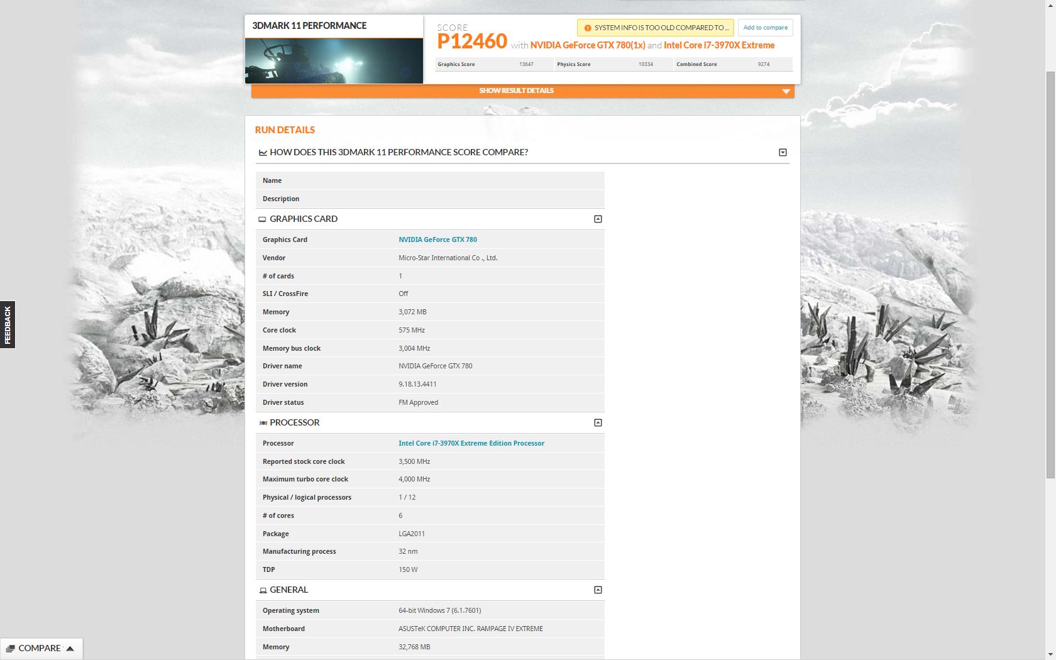Follow the NVIDIA GeForce GTX 780 graphics card link
Image resolution: width=1056 pixels, height=660 pixels.
pyautogui.click(x=437, y=239)
